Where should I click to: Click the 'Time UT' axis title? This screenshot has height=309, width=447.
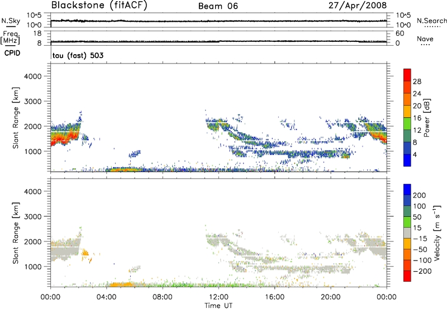[218, 306]
